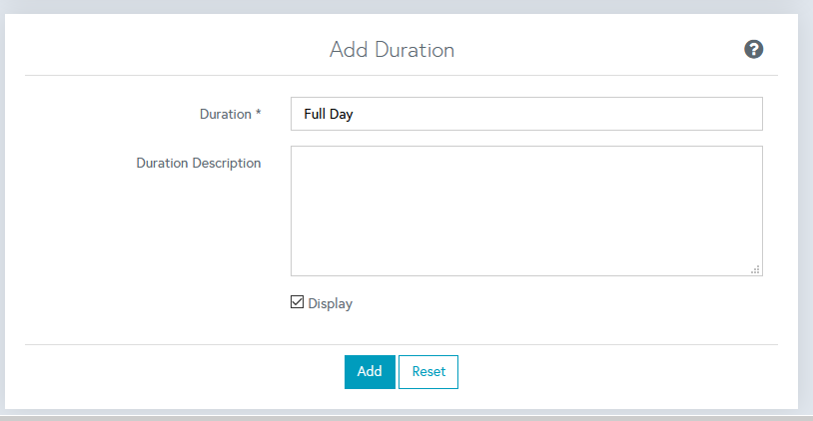Click the center of the Duration Description area
813x421 pixels.
(526, 210)
